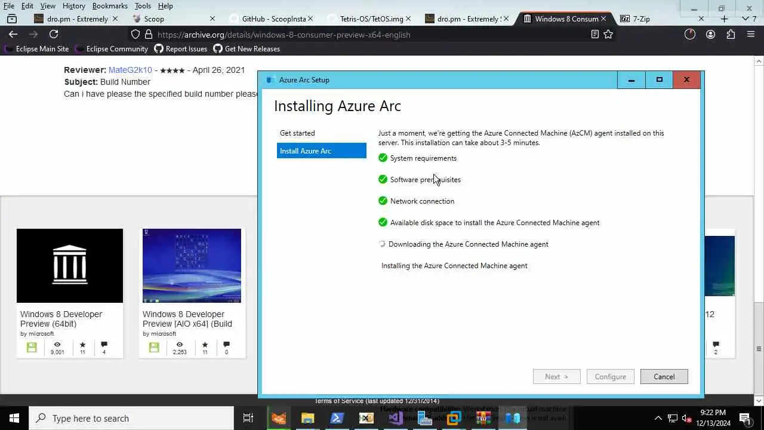Open the History menu
The image size is (764, 430).
[74, 6]
